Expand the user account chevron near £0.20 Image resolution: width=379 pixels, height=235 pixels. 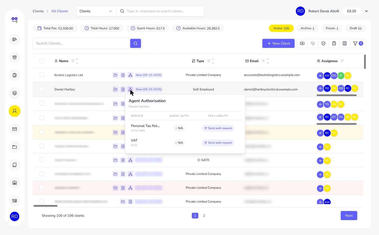click(366, 11)
